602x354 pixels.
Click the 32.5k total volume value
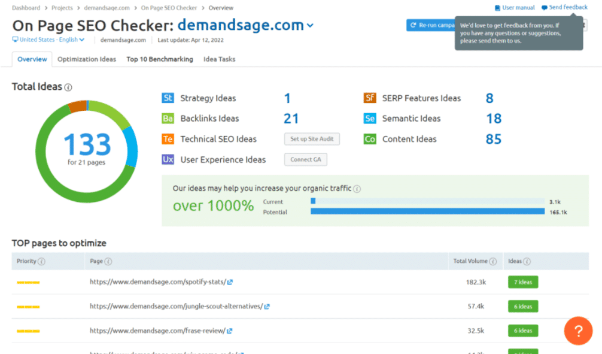476,331
